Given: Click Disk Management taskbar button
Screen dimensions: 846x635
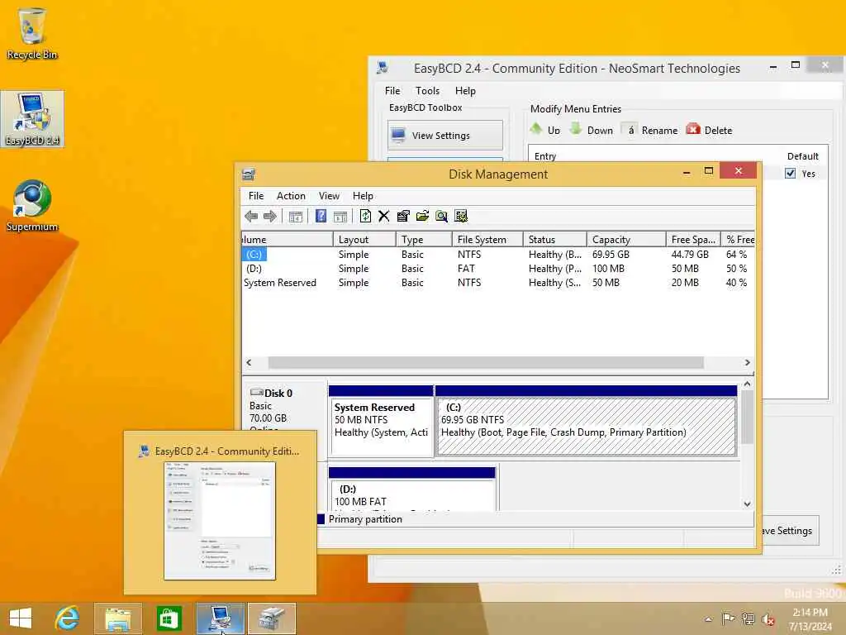Looking at the screenshot, I should coord(272,618).
